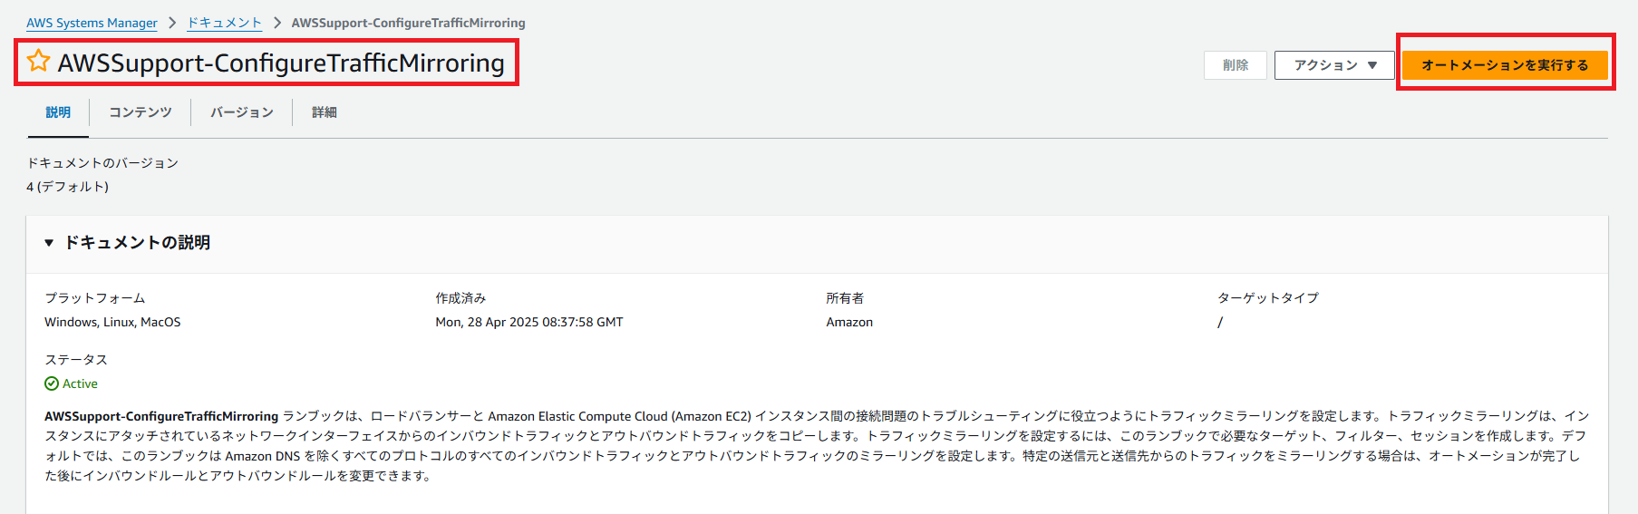Collapse the ドキュメントの説明 section triangle
The width and height of the screenshot is (1638, 514).
pyautogui.click(x=49, y=243)
